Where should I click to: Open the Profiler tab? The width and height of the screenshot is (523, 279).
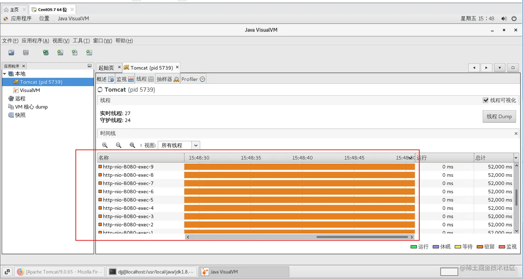click(x=193, y=79)
